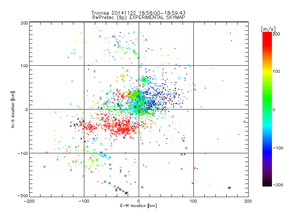The width and height of the screenshot is (292, 219).
Task: Click the plot title 'Tromsø 20141122 18:58:00-18:59:43'
Action: [x=138, y=13]
